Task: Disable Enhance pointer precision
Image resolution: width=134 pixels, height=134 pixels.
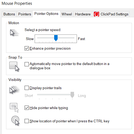Action: [x=27, y=48]
